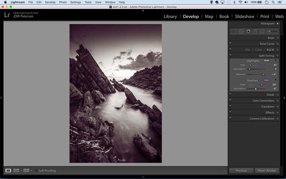
Task: Enable Soft Proofing
Action: click(36, 170)
